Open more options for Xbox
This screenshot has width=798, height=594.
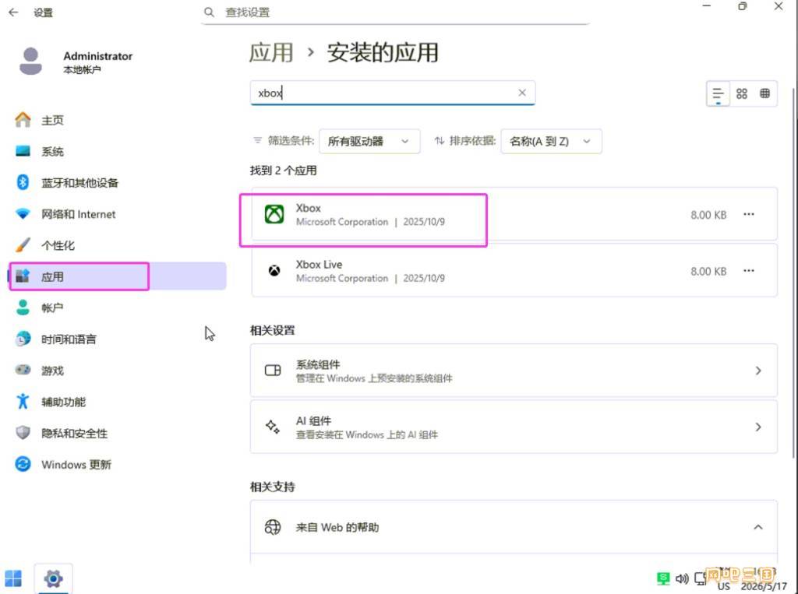pos(749,214)
